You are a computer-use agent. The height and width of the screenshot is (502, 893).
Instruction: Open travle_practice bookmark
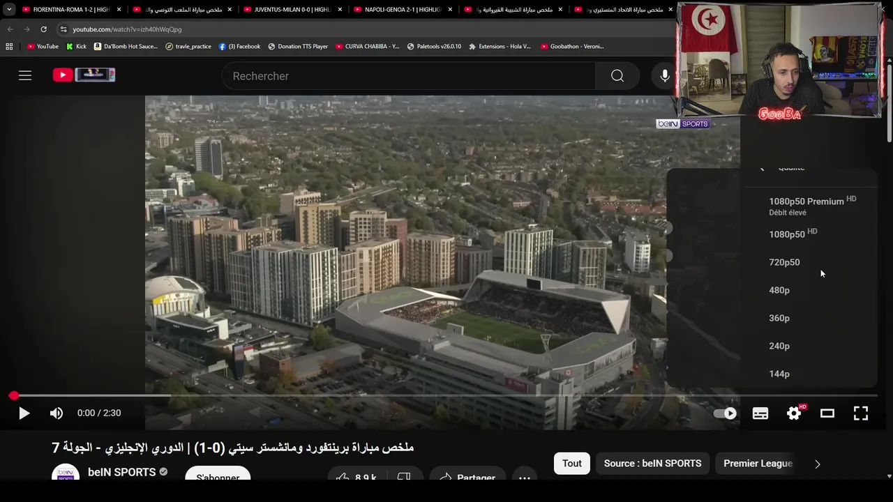point(188,47)
